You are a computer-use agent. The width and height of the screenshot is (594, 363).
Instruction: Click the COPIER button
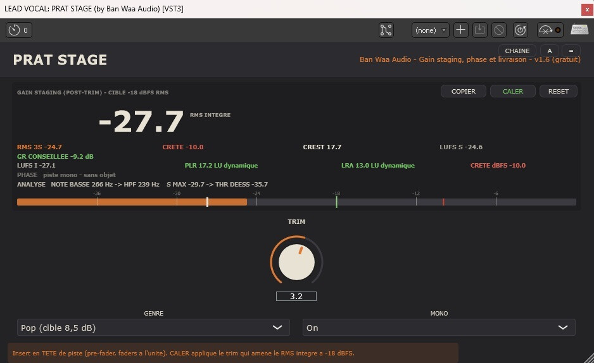(464, 91)
